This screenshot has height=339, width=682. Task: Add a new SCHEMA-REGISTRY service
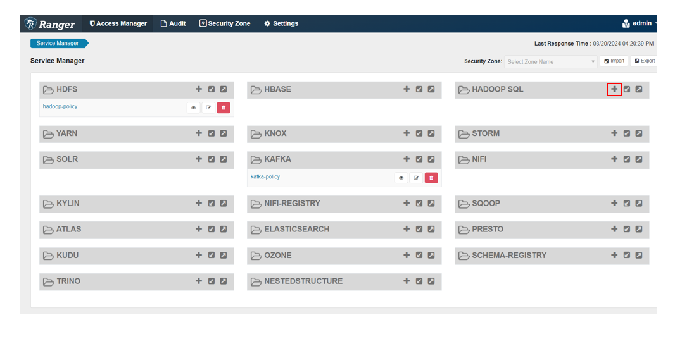tap(614, 255)
